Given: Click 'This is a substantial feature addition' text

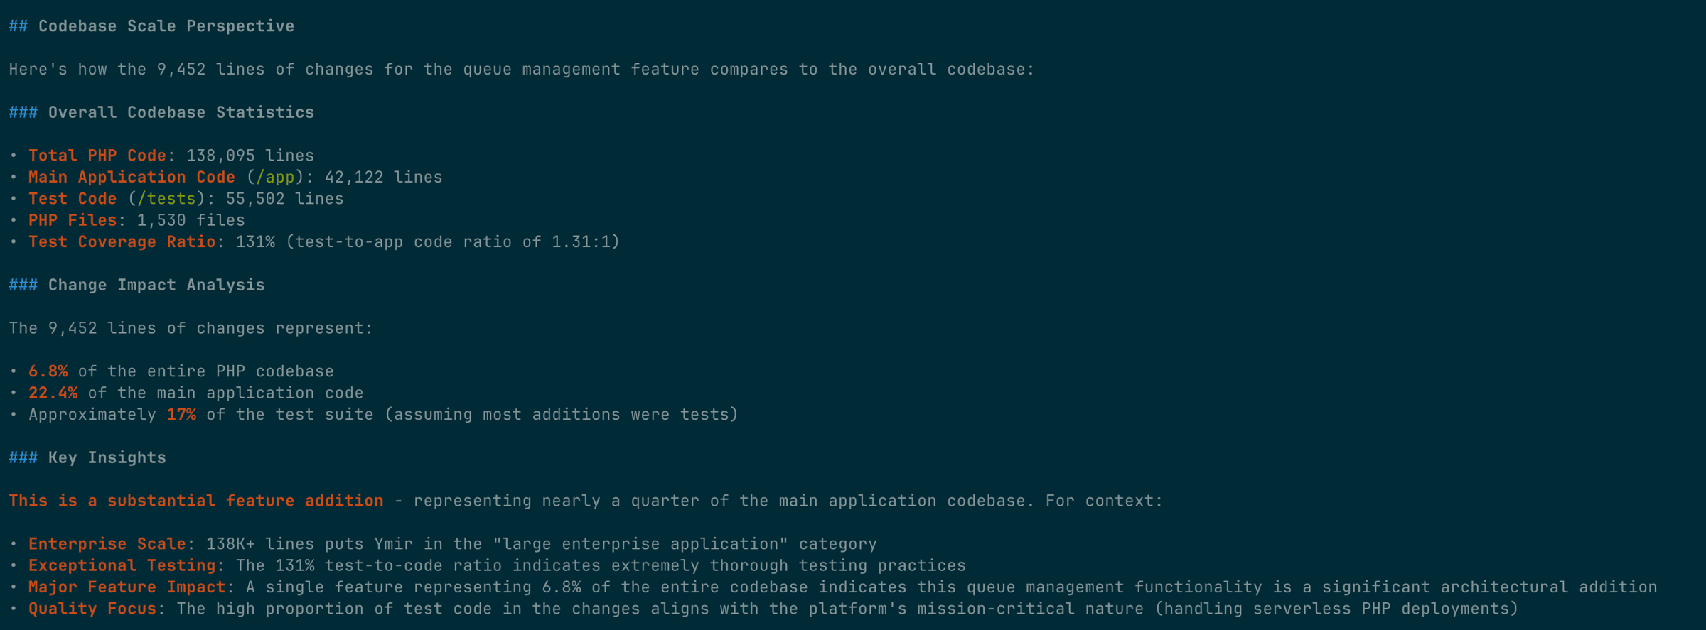Looking at the screenshot, I should tap(196, 501).
